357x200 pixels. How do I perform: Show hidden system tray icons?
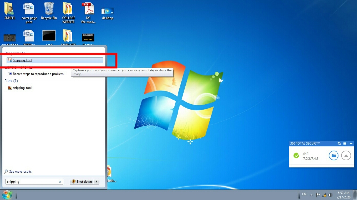(311, 195)
